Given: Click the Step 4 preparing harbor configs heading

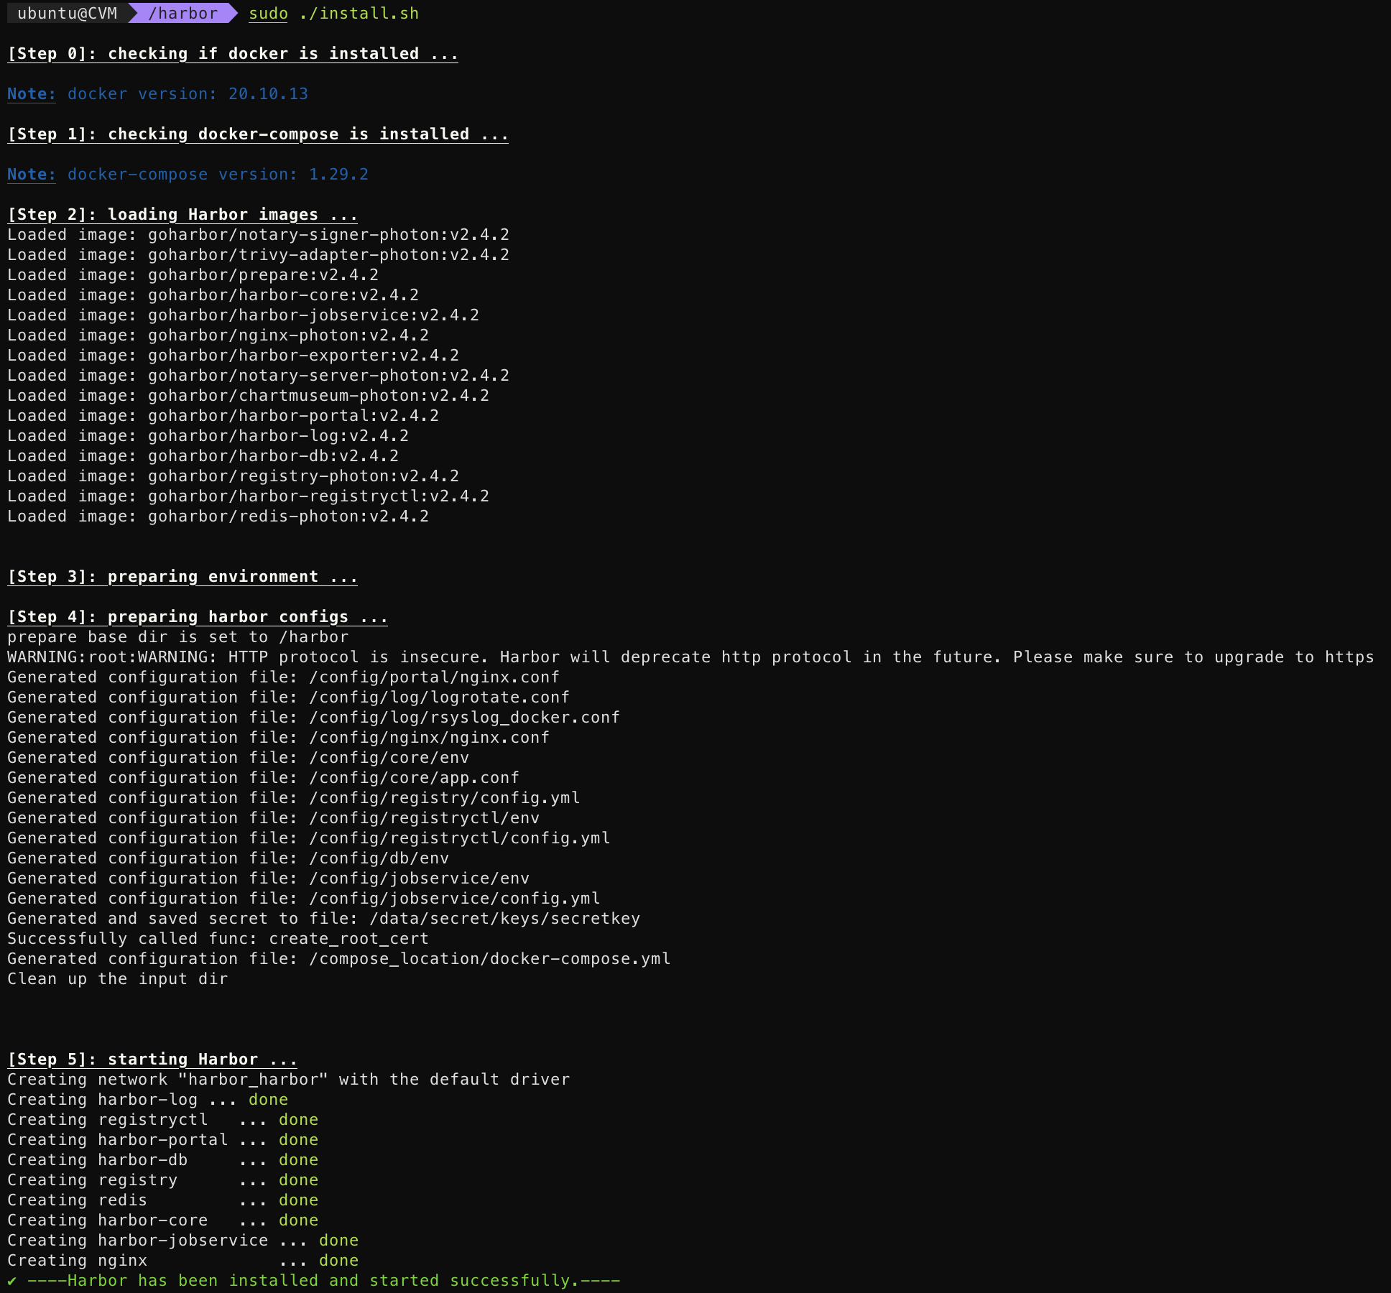Looking at the screenshot, I should (198, 617).
